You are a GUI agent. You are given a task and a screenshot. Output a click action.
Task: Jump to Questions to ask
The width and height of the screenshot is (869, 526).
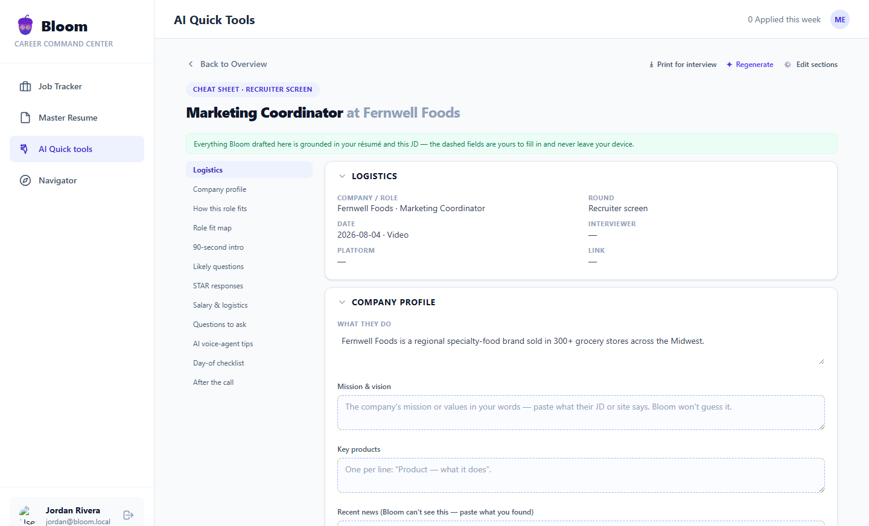point(249,324)
